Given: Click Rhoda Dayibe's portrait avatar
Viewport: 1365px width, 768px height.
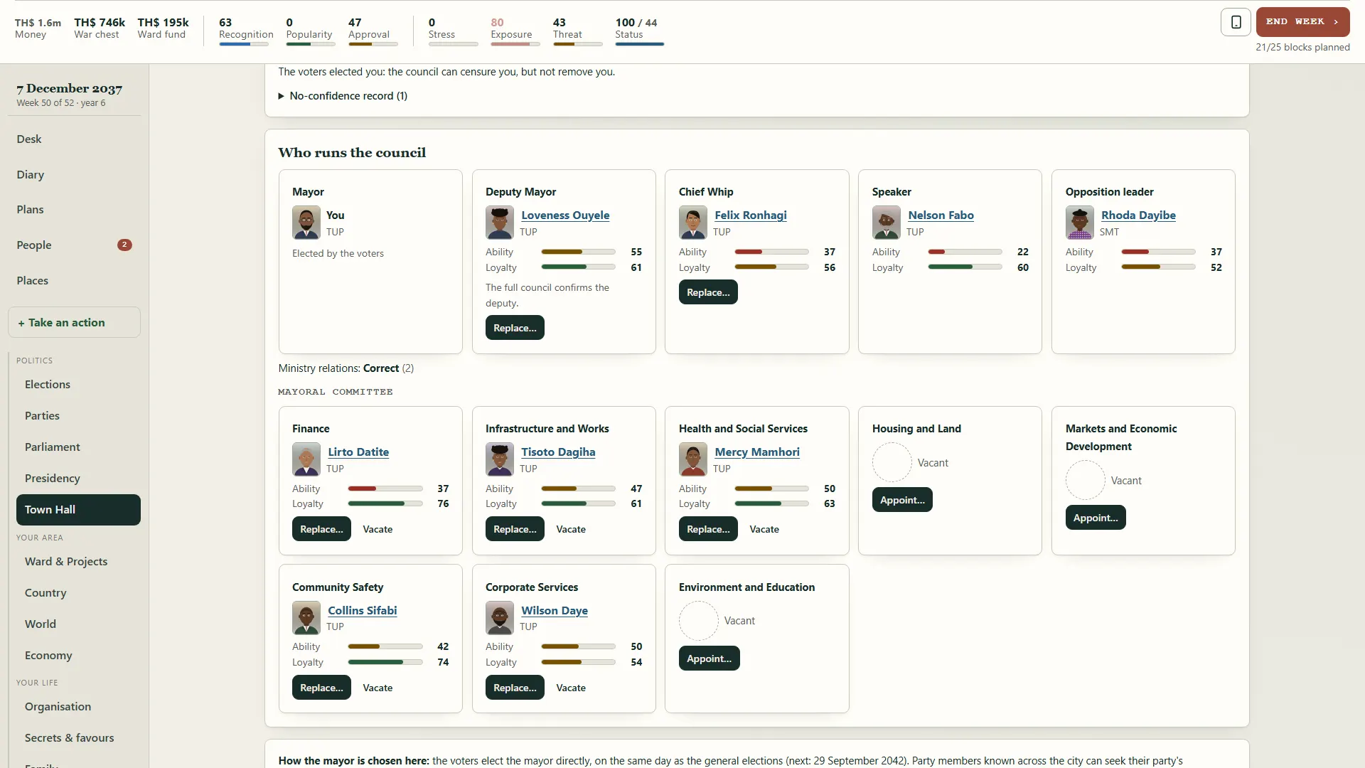Looking at the screenshot, I should tap(1080, 223).
